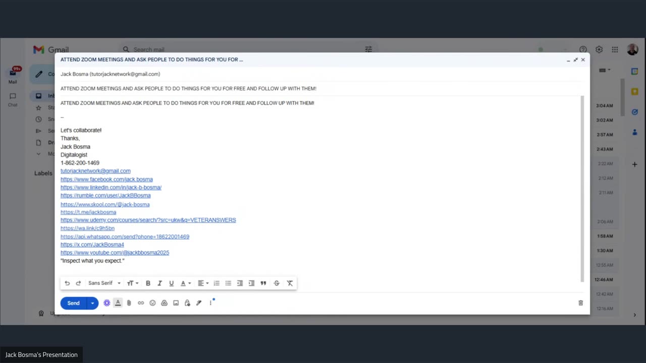Image resolution: width=646 pixels, height=363 pixels.
Task: Toggle italic formatting
Action: click(x=159, y=283)
